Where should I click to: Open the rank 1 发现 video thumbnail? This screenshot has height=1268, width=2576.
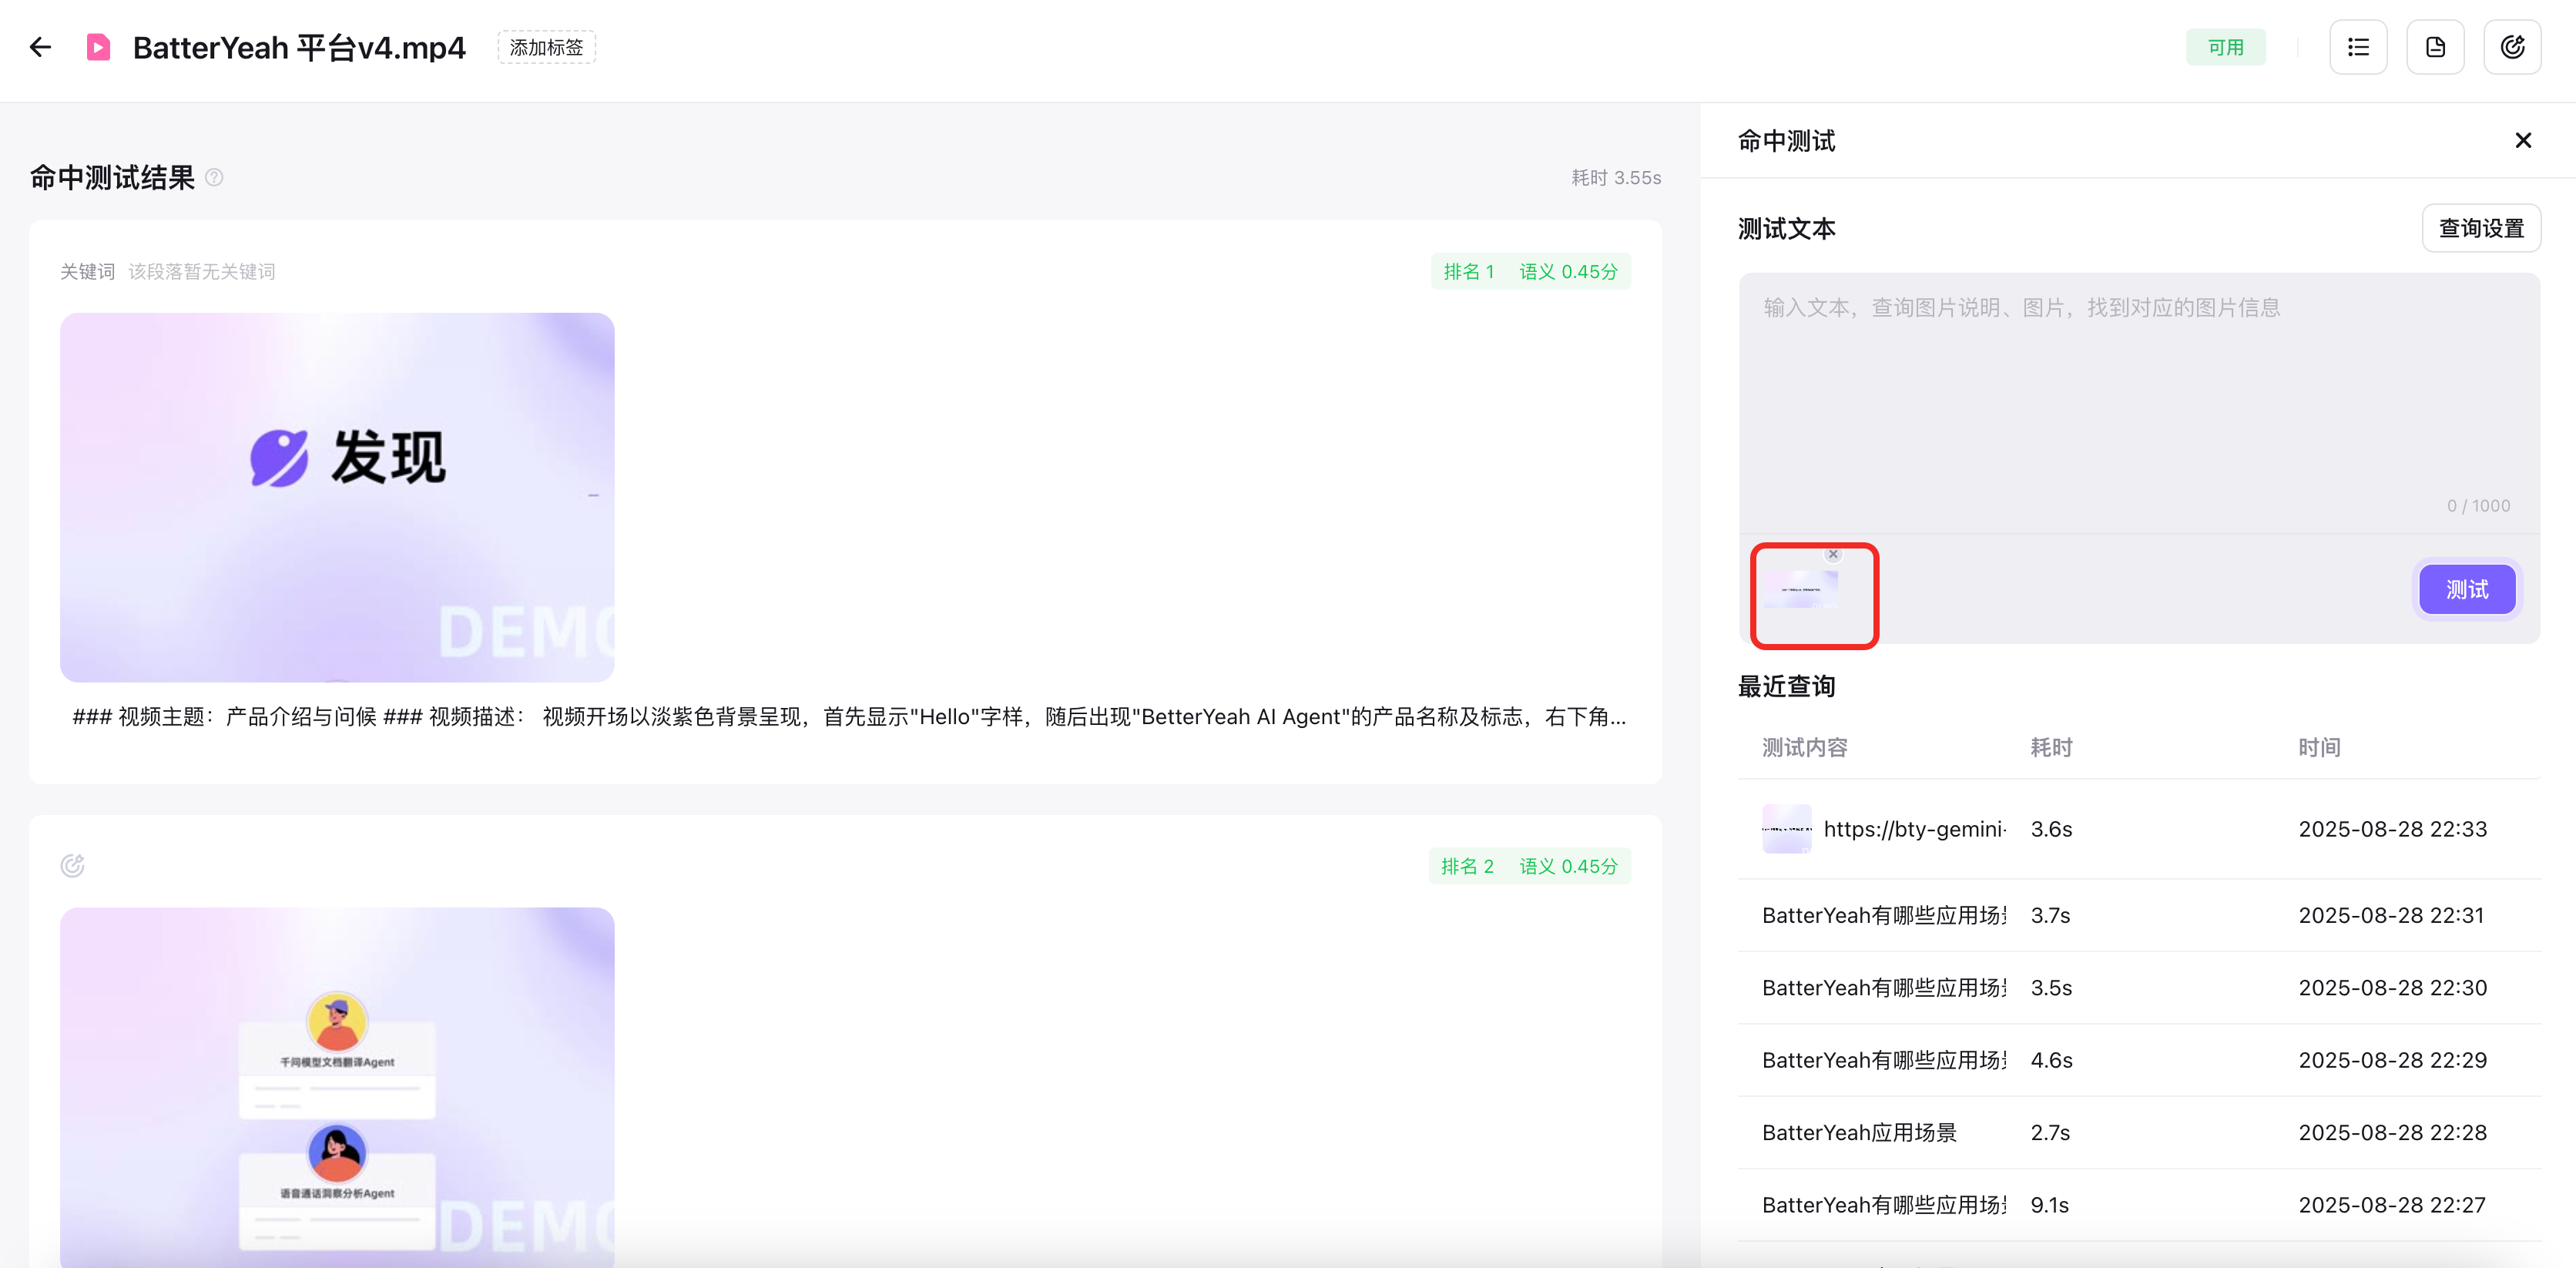tap(337, 497)
